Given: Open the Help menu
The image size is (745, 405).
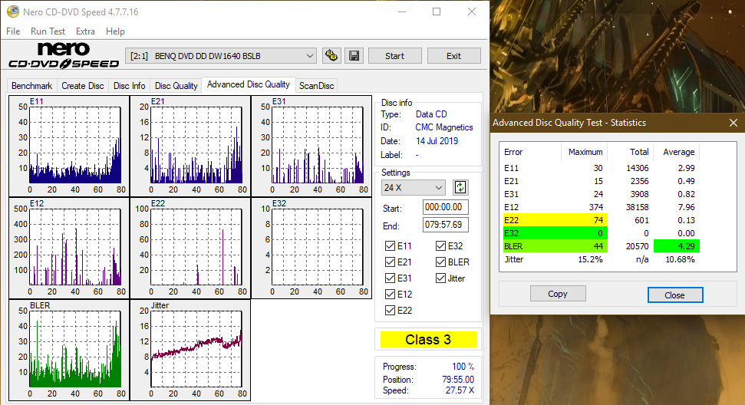Looking at the screenshot, I should (x=115, y=31).
